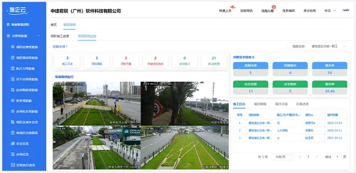Click the 安全整改 card showing 5
The height and width of the screenshot is (173, 356).
pyautogui.click(x=290, y=87)
